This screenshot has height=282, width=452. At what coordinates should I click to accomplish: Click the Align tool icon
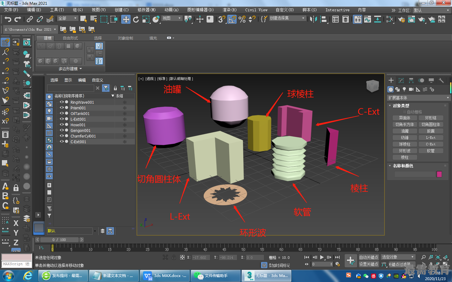click(323, 19)
